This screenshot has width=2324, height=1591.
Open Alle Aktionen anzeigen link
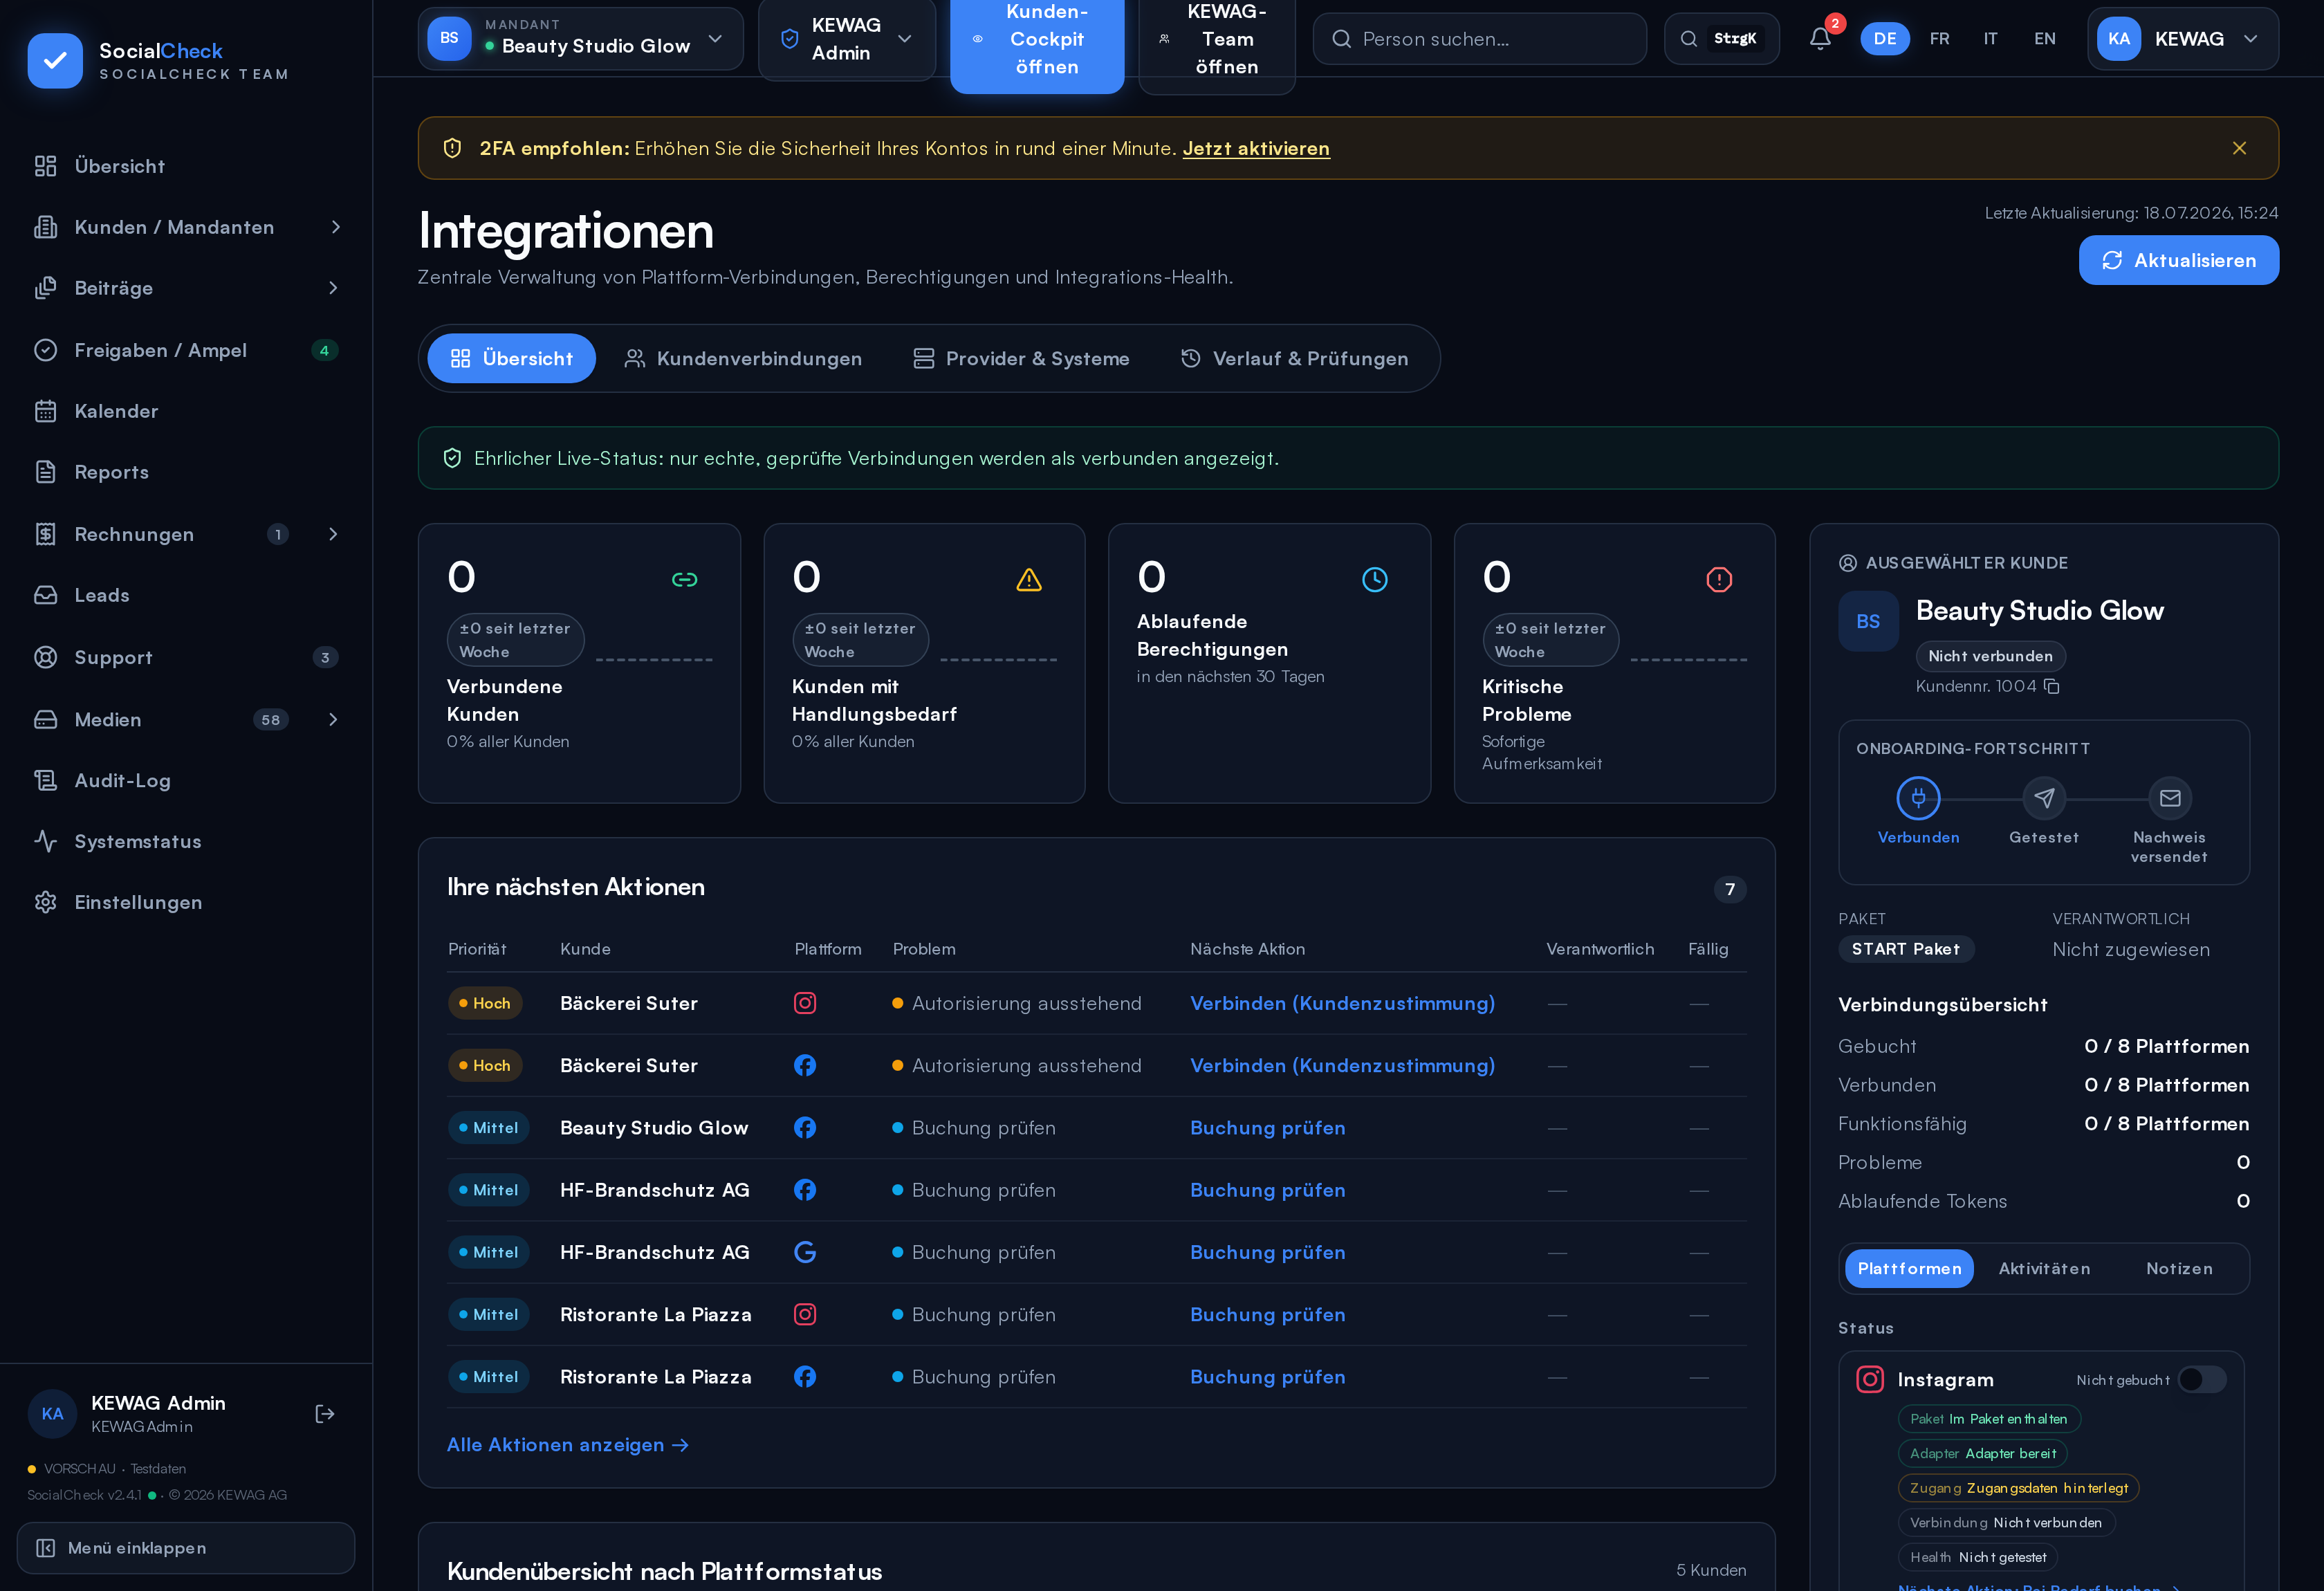[568, 1445]
